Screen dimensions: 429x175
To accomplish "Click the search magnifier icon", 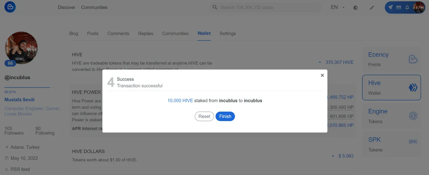I will point(215,7).
